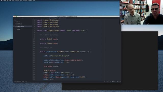
Task: Open View.java at bottom of file tree
Action: (19, 30)
